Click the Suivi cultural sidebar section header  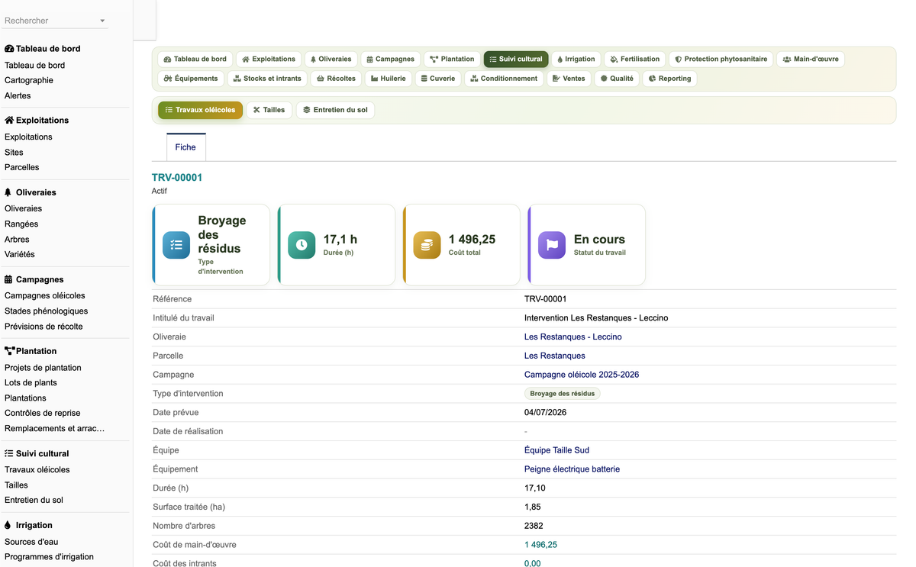coord(37,453)
